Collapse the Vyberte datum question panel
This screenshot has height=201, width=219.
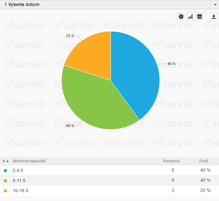pos(215,5)
